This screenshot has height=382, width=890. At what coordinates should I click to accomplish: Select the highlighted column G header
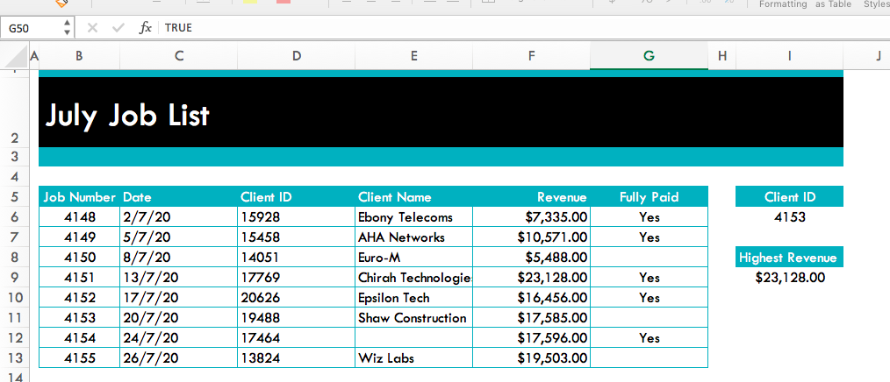point(649,56)
